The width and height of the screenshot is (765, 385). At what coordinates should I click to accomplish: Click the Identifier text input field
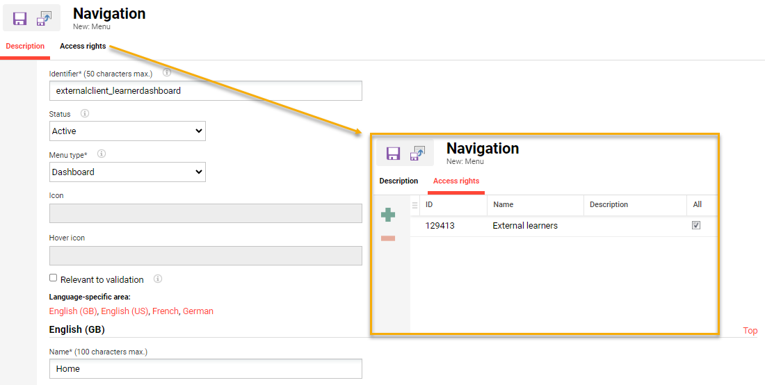click(x=205, y=91)
